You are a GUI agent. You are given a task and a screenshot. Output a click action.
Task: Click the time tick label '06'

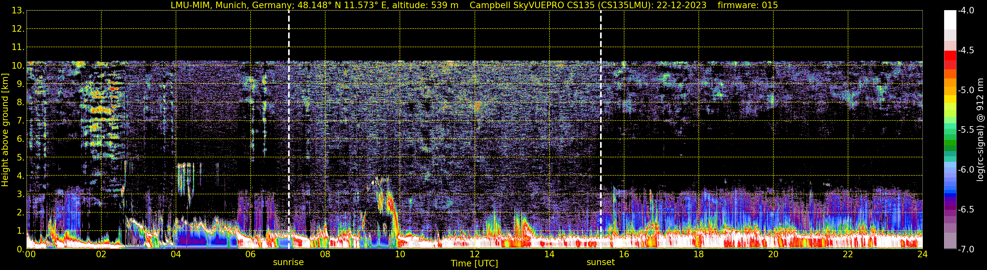pyautogui.click(x=250, y=254)
